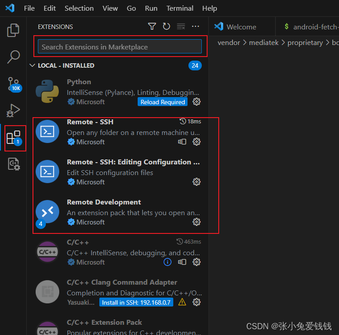Image resolution: width=339 pixels, height=335 pixels.
Task: Select the C/C++ Clang Command Adapter title
Action: (x=122, y=282)
